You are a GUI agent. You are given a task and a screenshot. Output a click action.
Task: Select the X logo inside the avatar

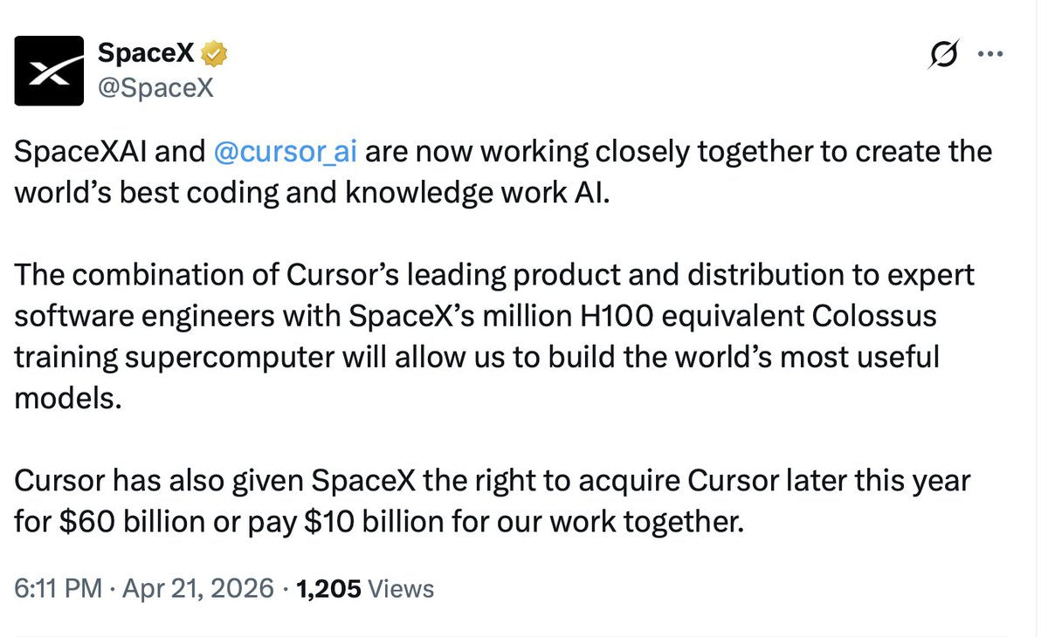pyautogui.click(x=48, y=71)
